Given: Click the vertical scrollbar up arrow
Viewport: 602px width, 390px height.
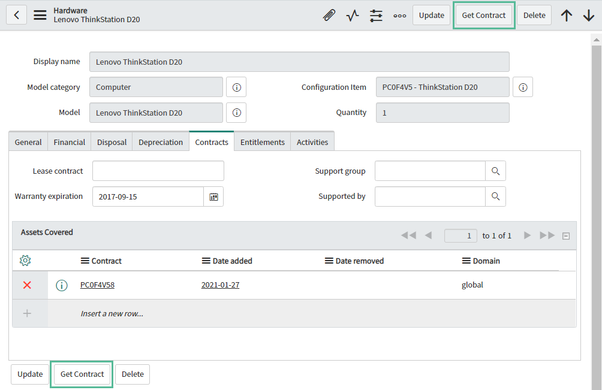Looking at the screenshot, I should point(596,40).
